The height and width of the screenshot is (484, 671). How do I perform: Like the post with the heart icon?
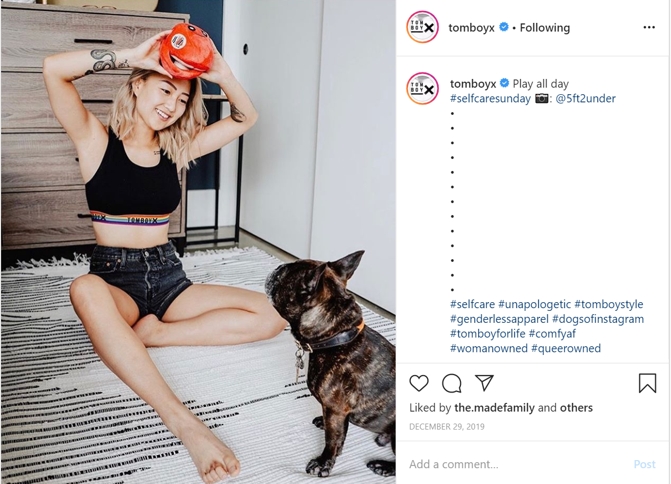click(419, 383)
